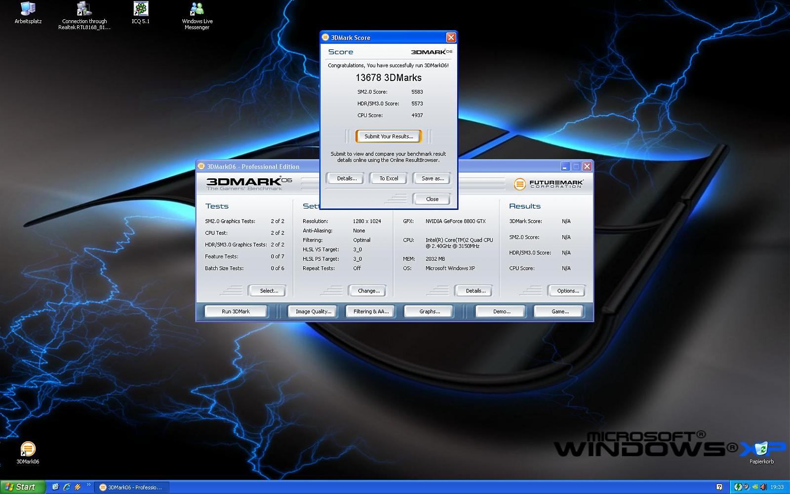Click the NVIDIA GeForce 8800 GTX text
This screenshot has height=494, width=790.
(455, 221)
